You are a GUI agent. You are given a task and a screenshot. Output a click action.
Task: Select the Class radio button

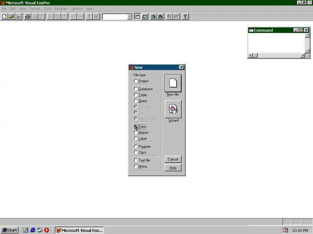pos(136,152)
